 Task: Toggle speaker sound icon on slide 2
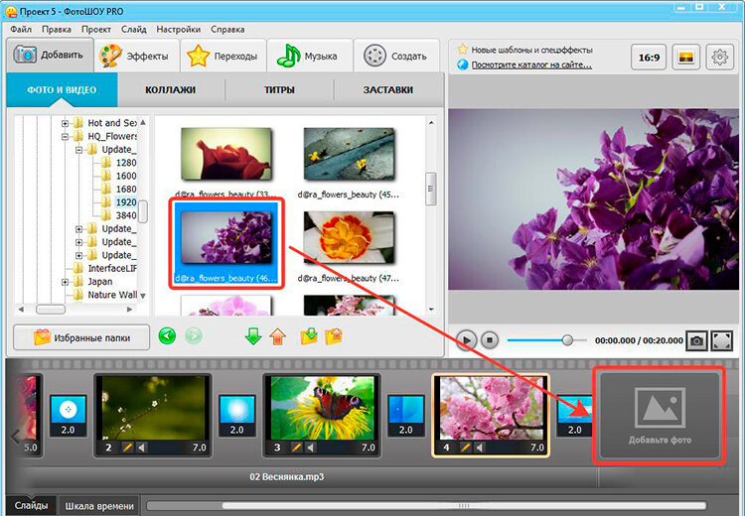pyautogui.click(x=142, y=448)
